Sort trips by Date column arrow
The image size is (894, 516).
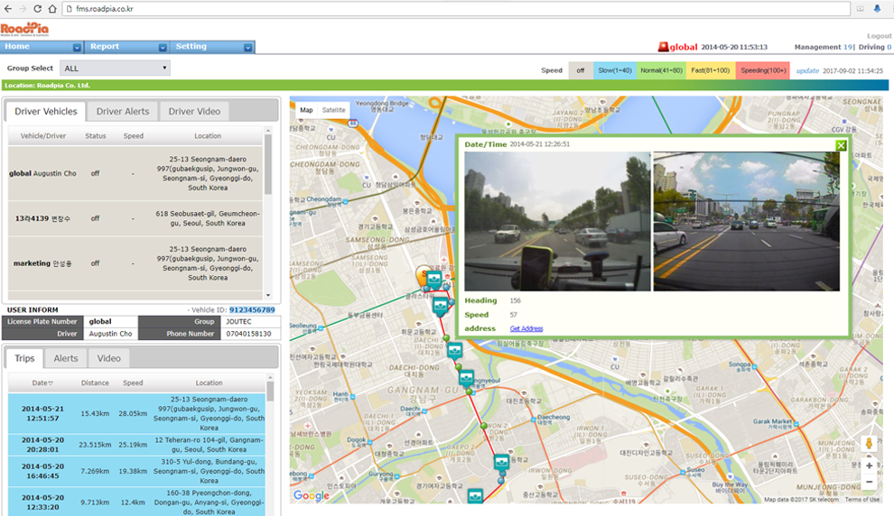click(51, 383)
